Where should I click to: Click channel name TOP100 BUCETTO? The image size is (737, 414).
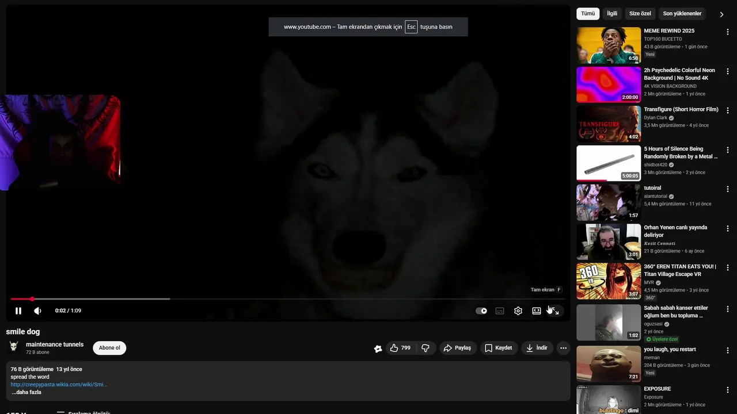[x=663, y=39]
